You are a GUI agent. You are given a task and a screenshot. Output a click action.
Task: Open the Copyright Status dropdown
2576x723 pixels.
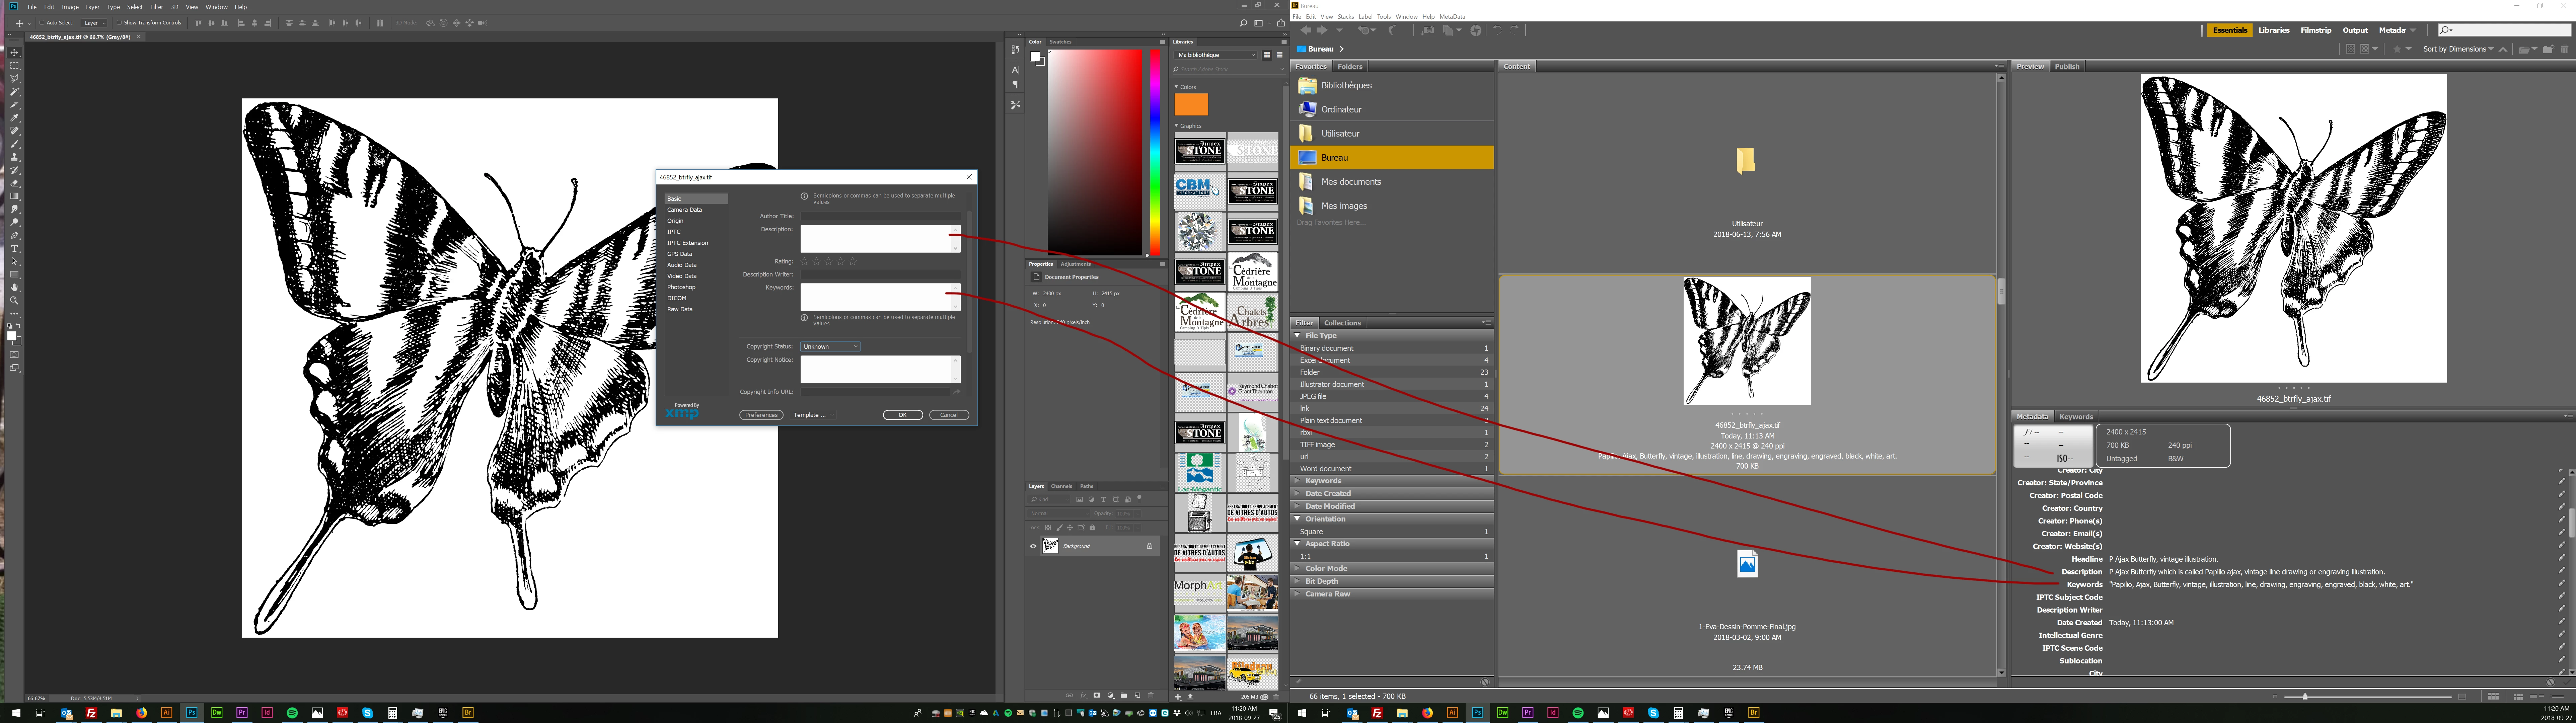830,346
